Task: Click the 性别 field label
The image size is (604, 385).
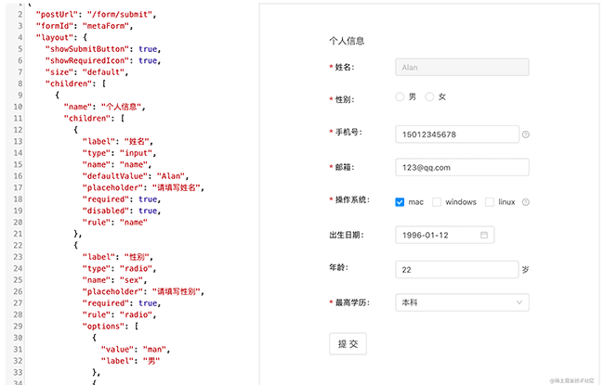Action: [345, 99]
